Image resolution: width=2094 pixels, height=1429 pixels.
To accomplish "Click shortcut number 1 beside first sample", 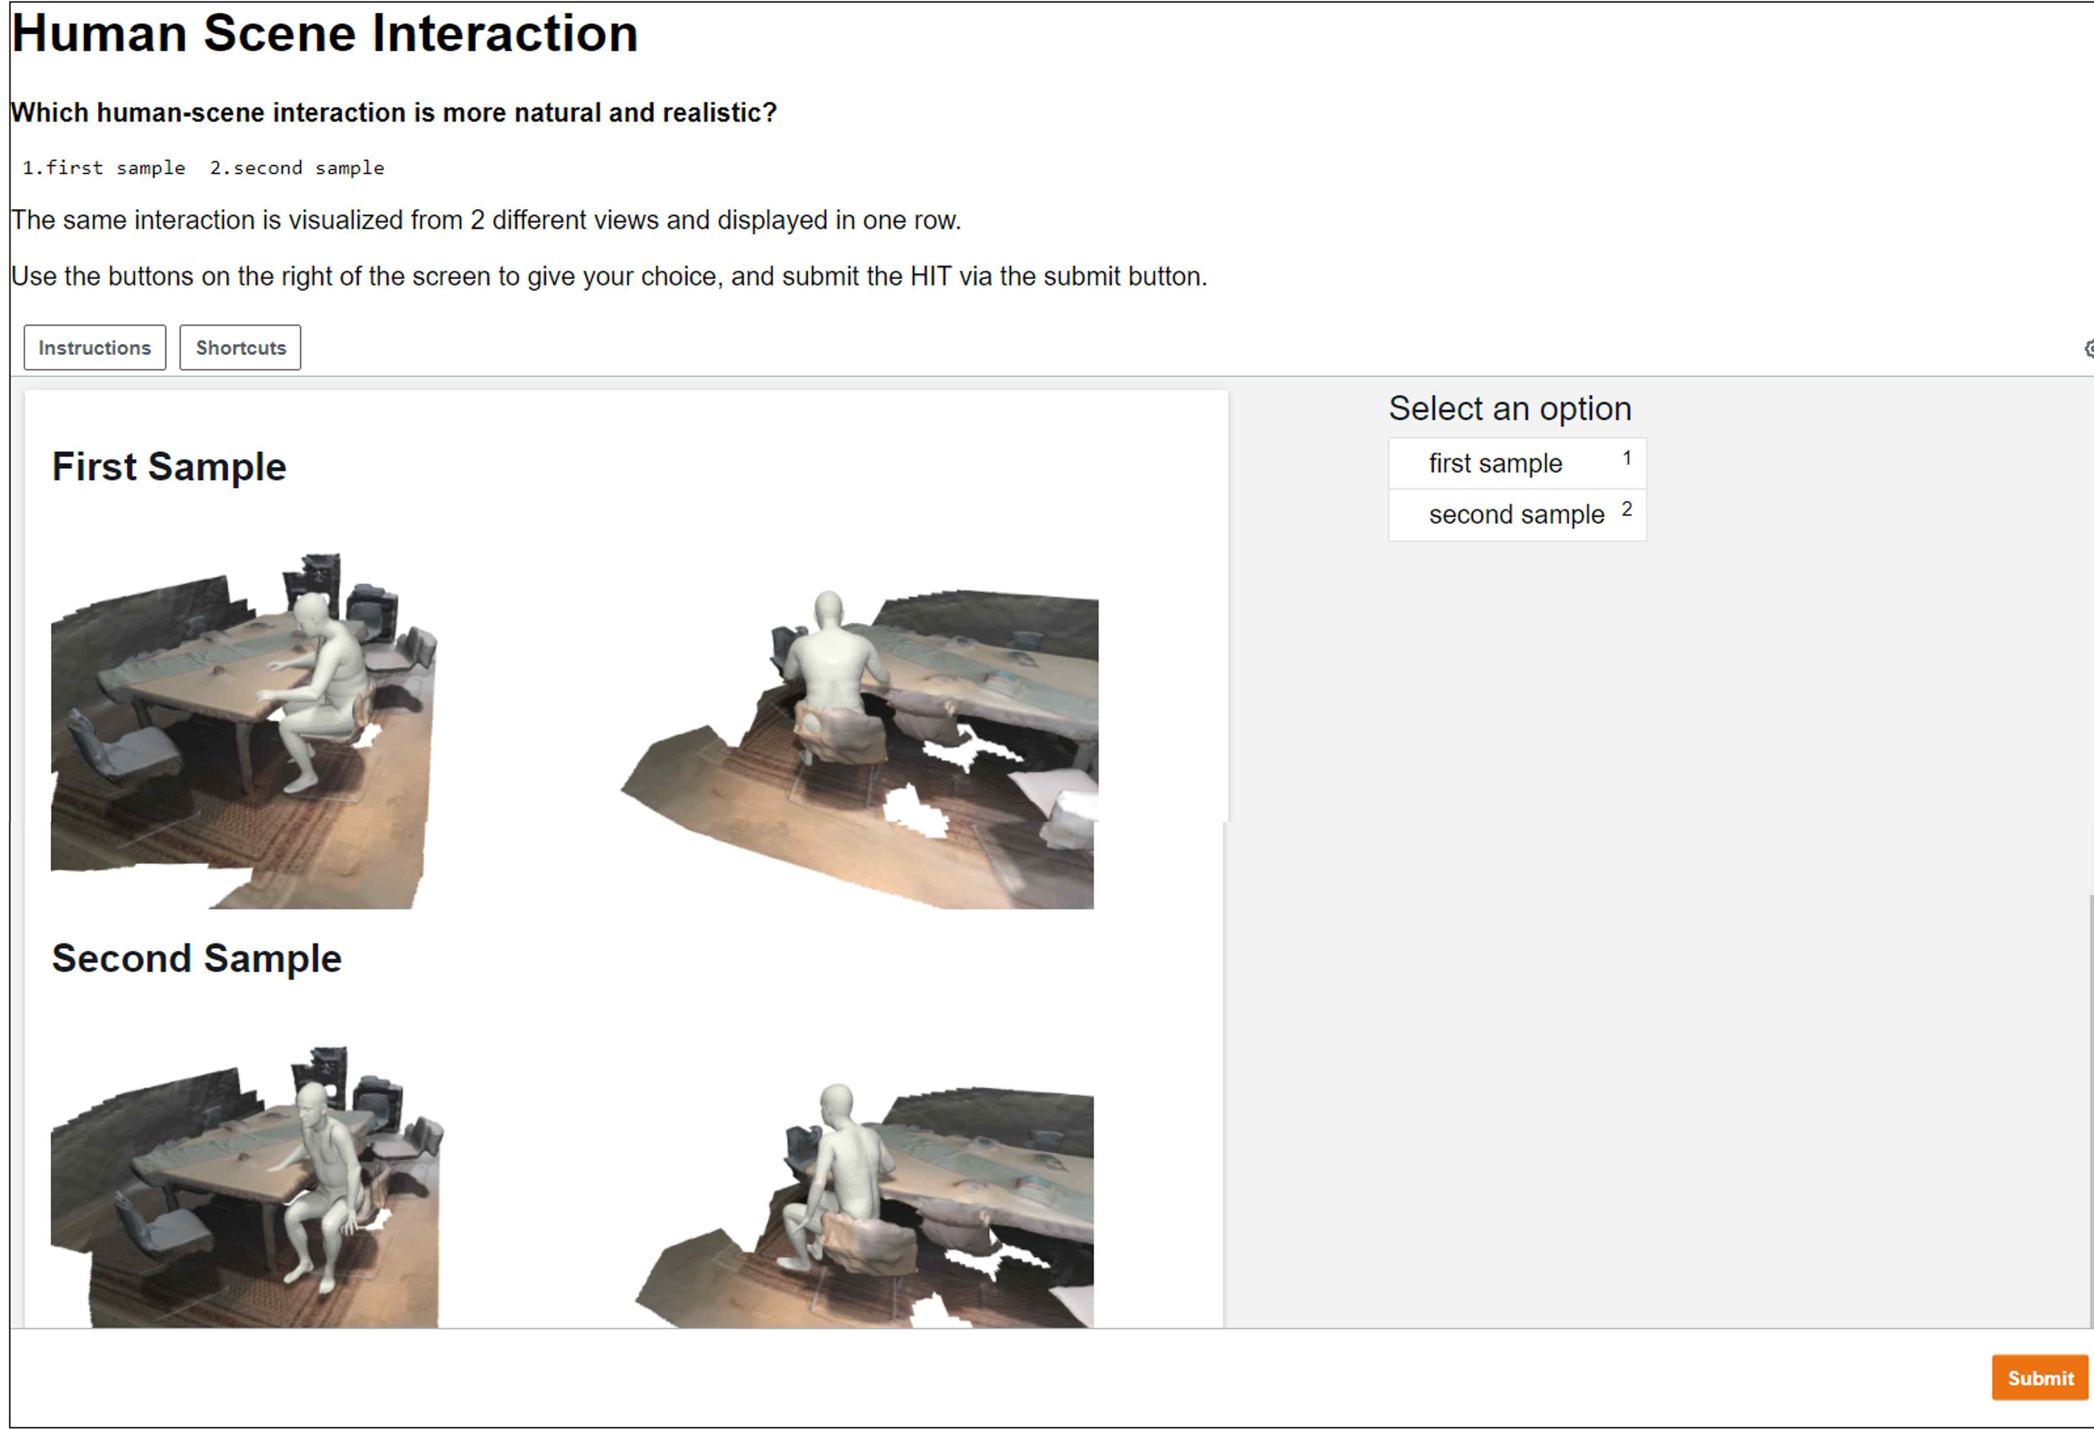I will 1626,458.
